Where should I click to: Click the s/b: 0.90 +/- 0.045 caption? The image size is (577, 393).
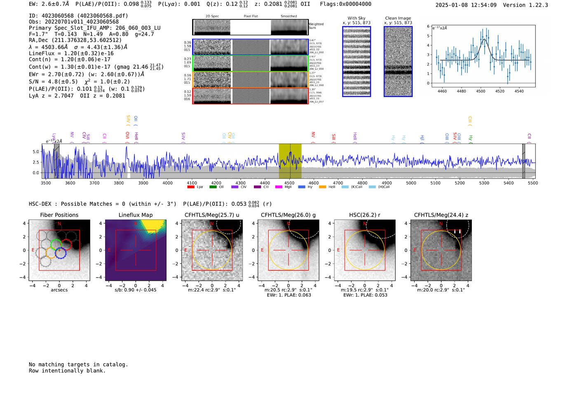[x=136, y=290]
